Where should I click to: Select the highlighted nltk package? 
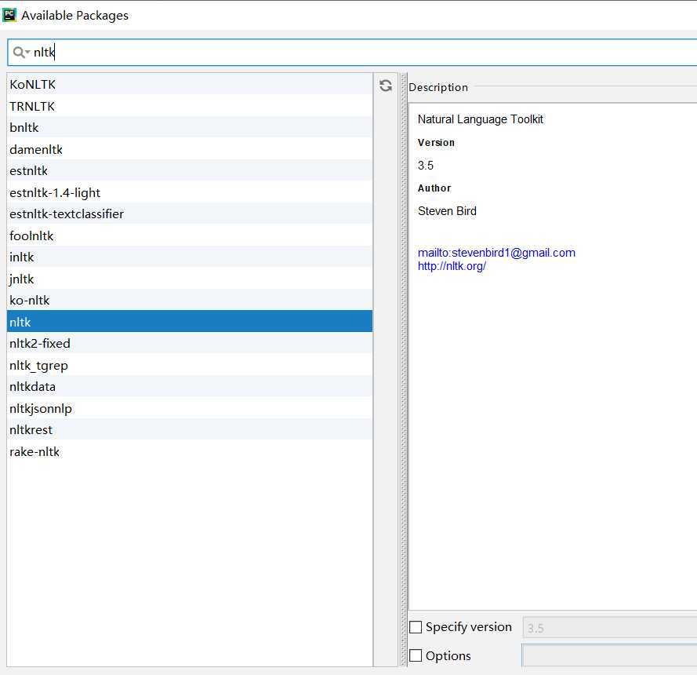tap(190, 322)
